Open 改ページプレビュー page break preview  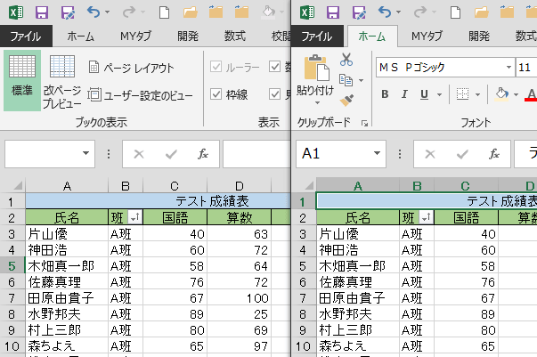61,81
